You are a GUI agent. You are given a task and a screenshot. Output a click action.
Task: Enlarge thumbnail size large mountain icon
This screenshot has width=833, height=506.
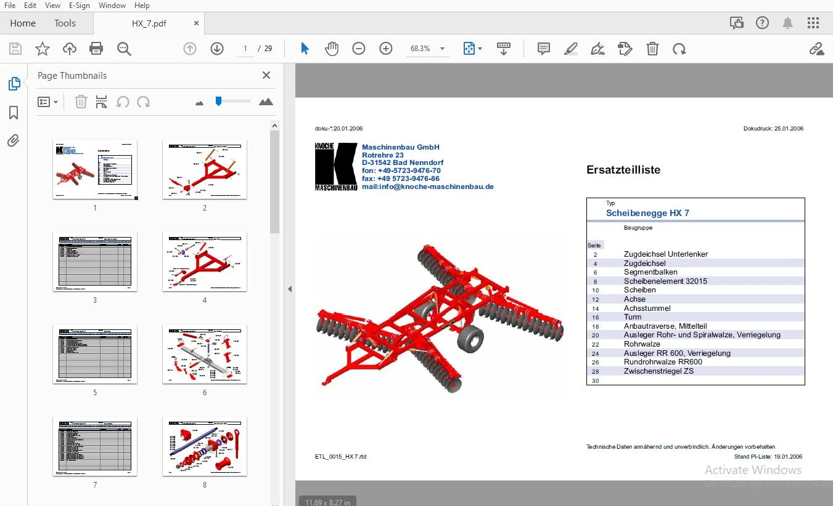pos(266,102)
